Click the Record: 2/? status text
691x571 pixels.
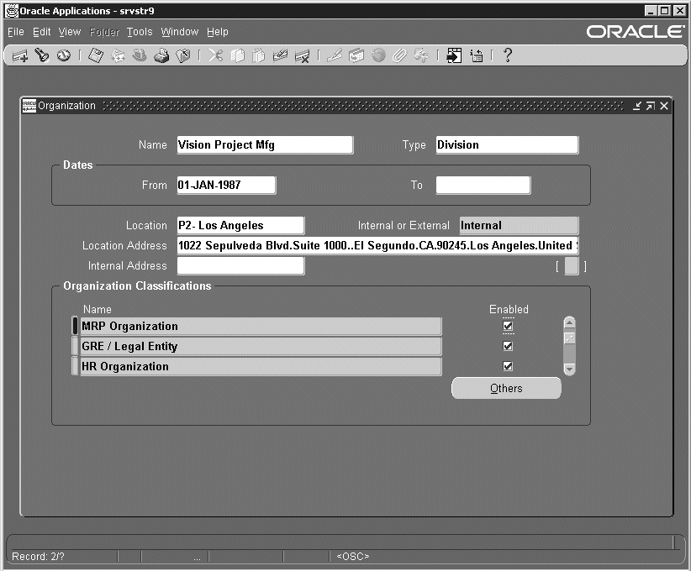tap(39, 557)
